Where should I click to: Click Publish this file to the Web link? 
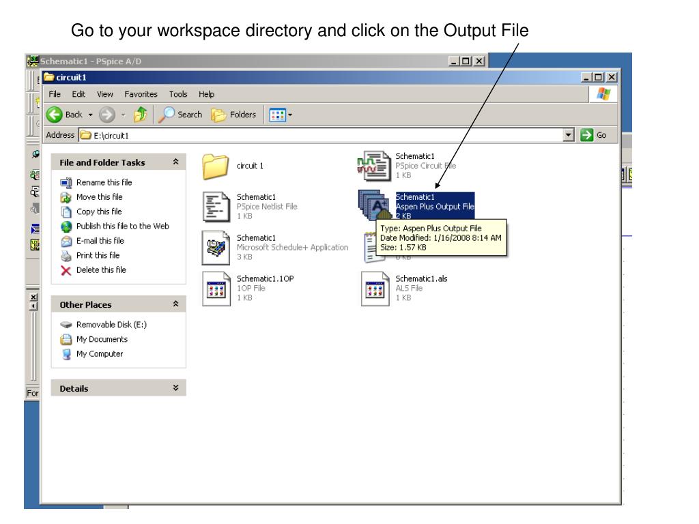123,227
